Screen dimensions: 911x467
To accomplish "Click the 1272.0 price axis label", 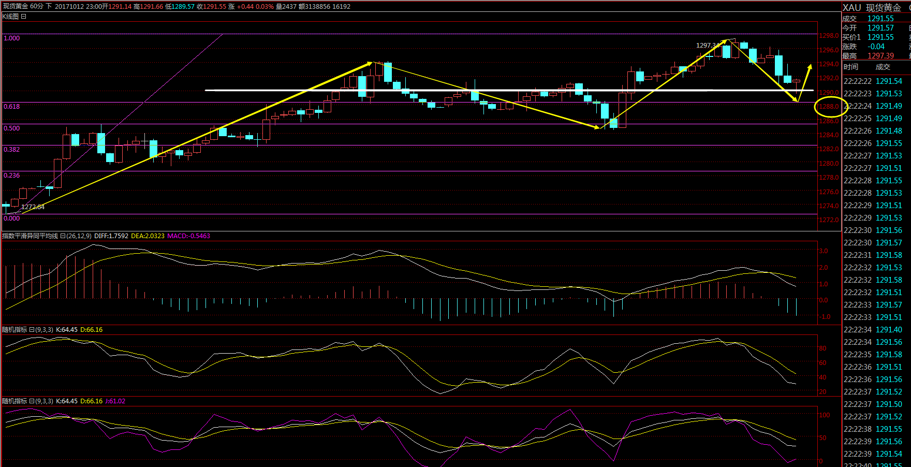I will click(829, 220).
